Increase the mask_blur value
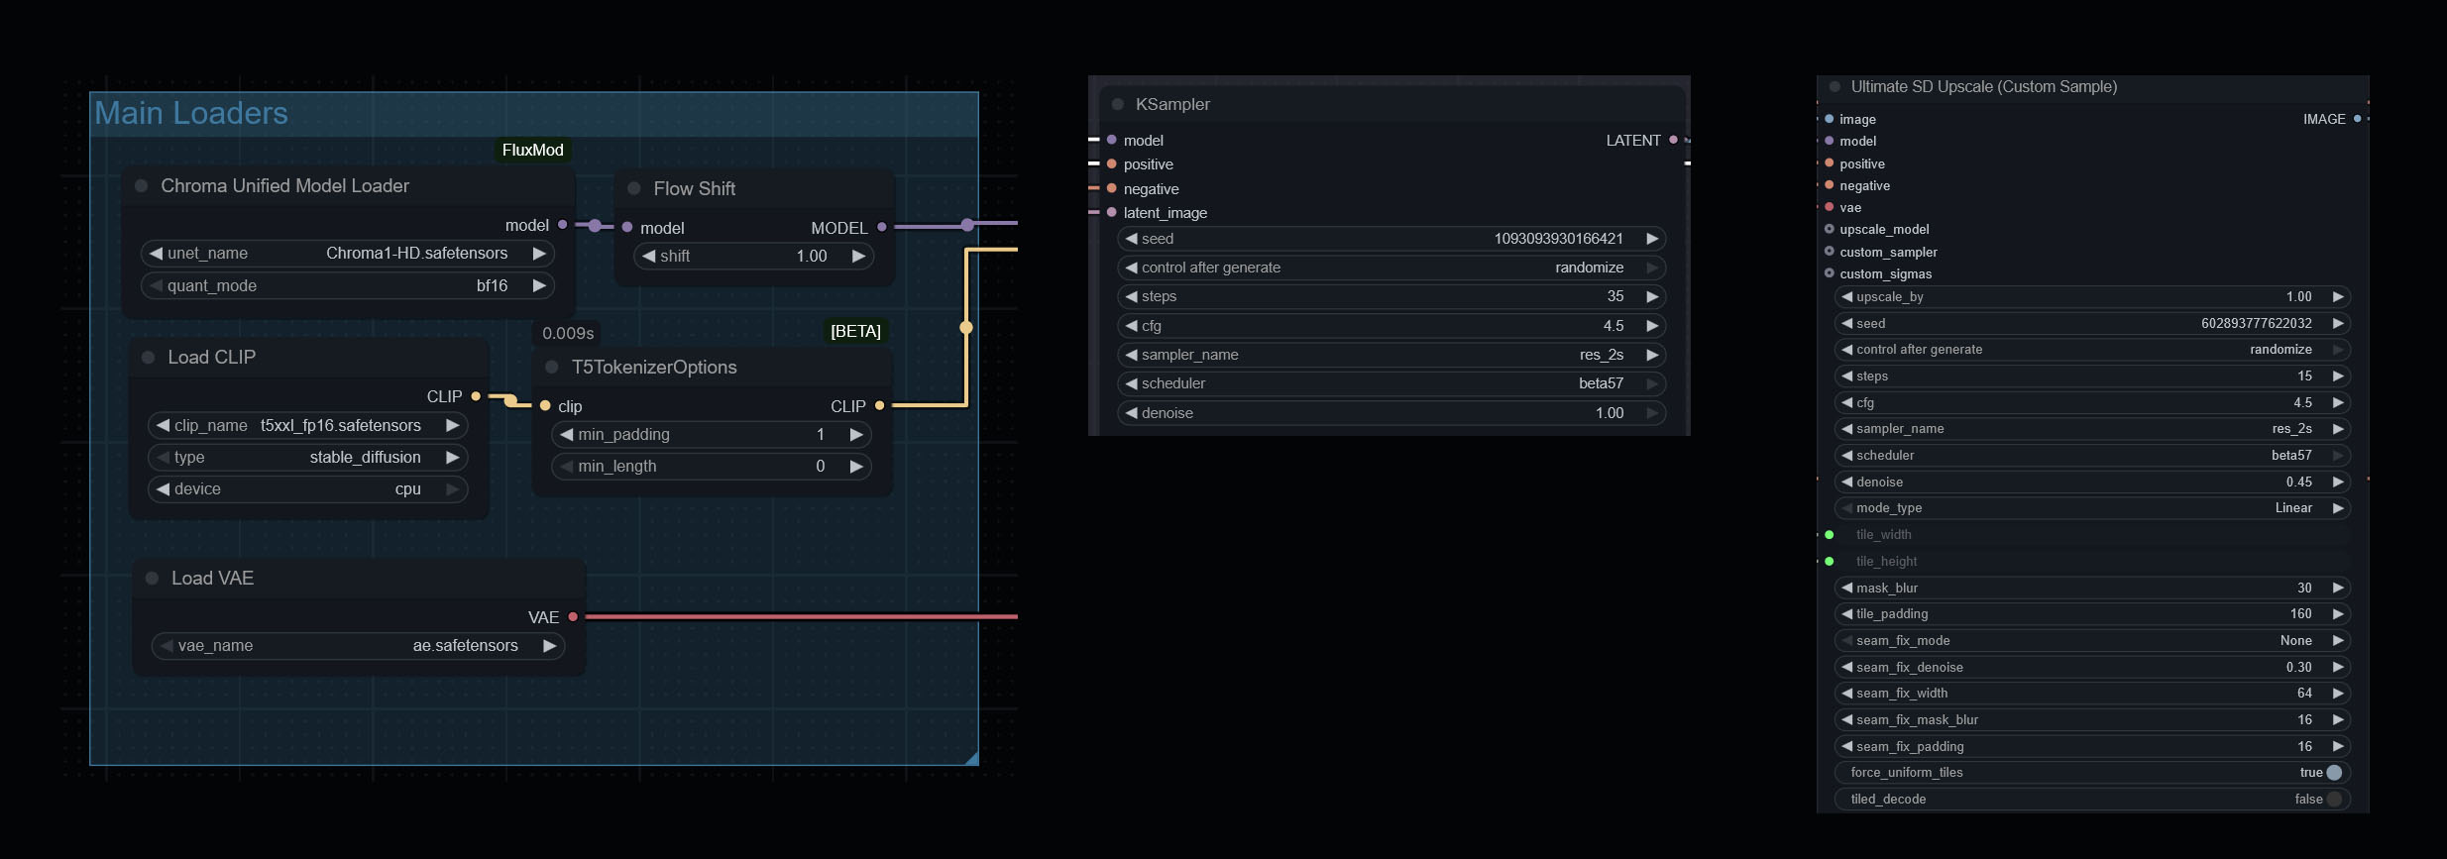 [2338, 589]
